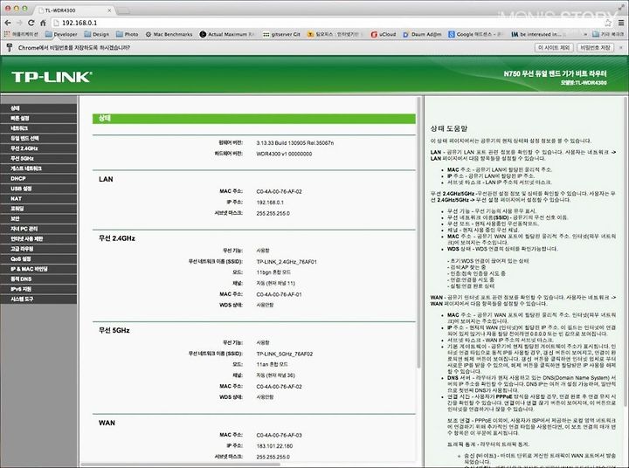Click the 192.168.0.1 address bar
Screen dimensions: 629x468
tap(329, 23)
